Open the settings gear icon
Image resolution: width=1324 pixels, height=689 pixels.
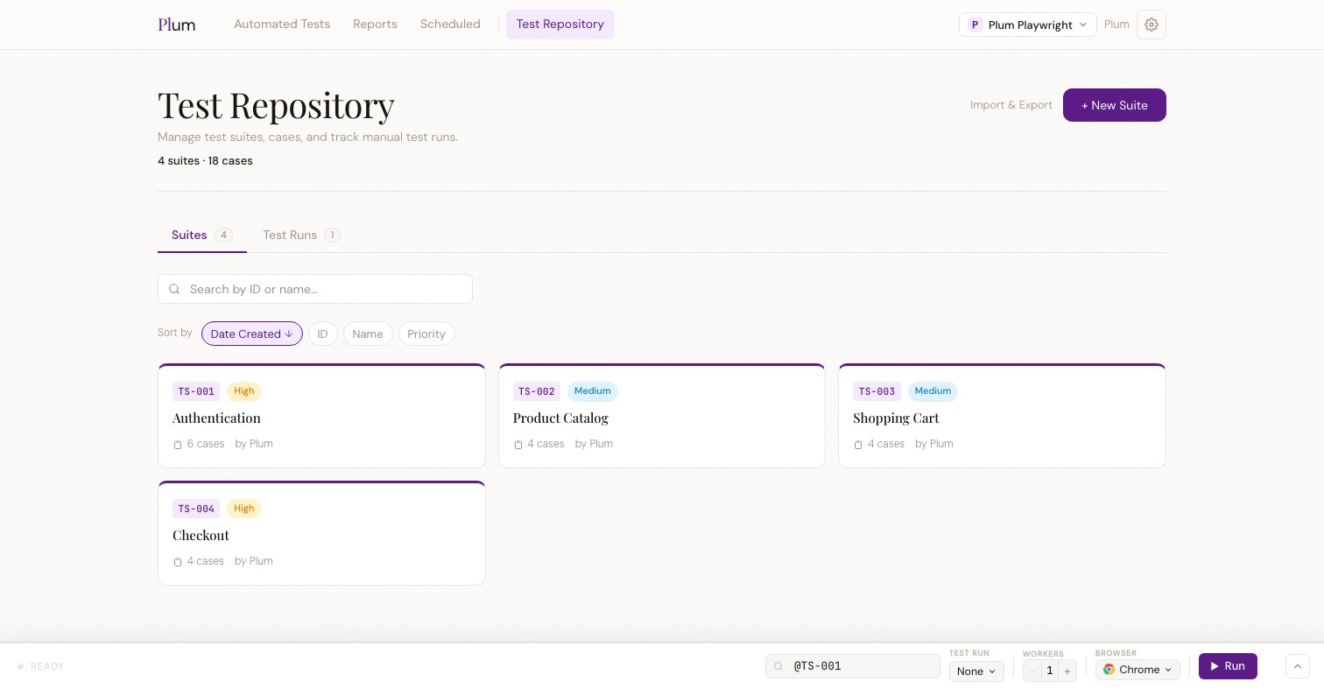coord(1151,25)
